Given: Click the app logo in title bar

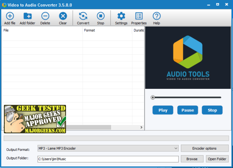Looking at the screenshot, I should [x=4, y=5].
